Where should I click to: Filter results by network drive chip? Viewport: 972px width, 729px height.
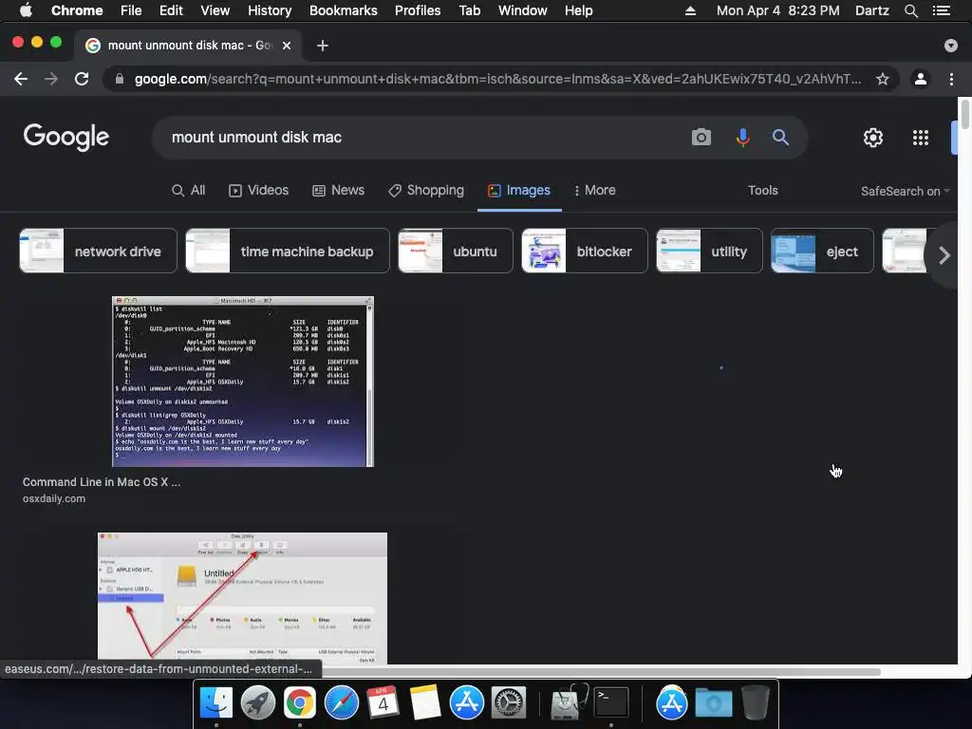point(98,251)
